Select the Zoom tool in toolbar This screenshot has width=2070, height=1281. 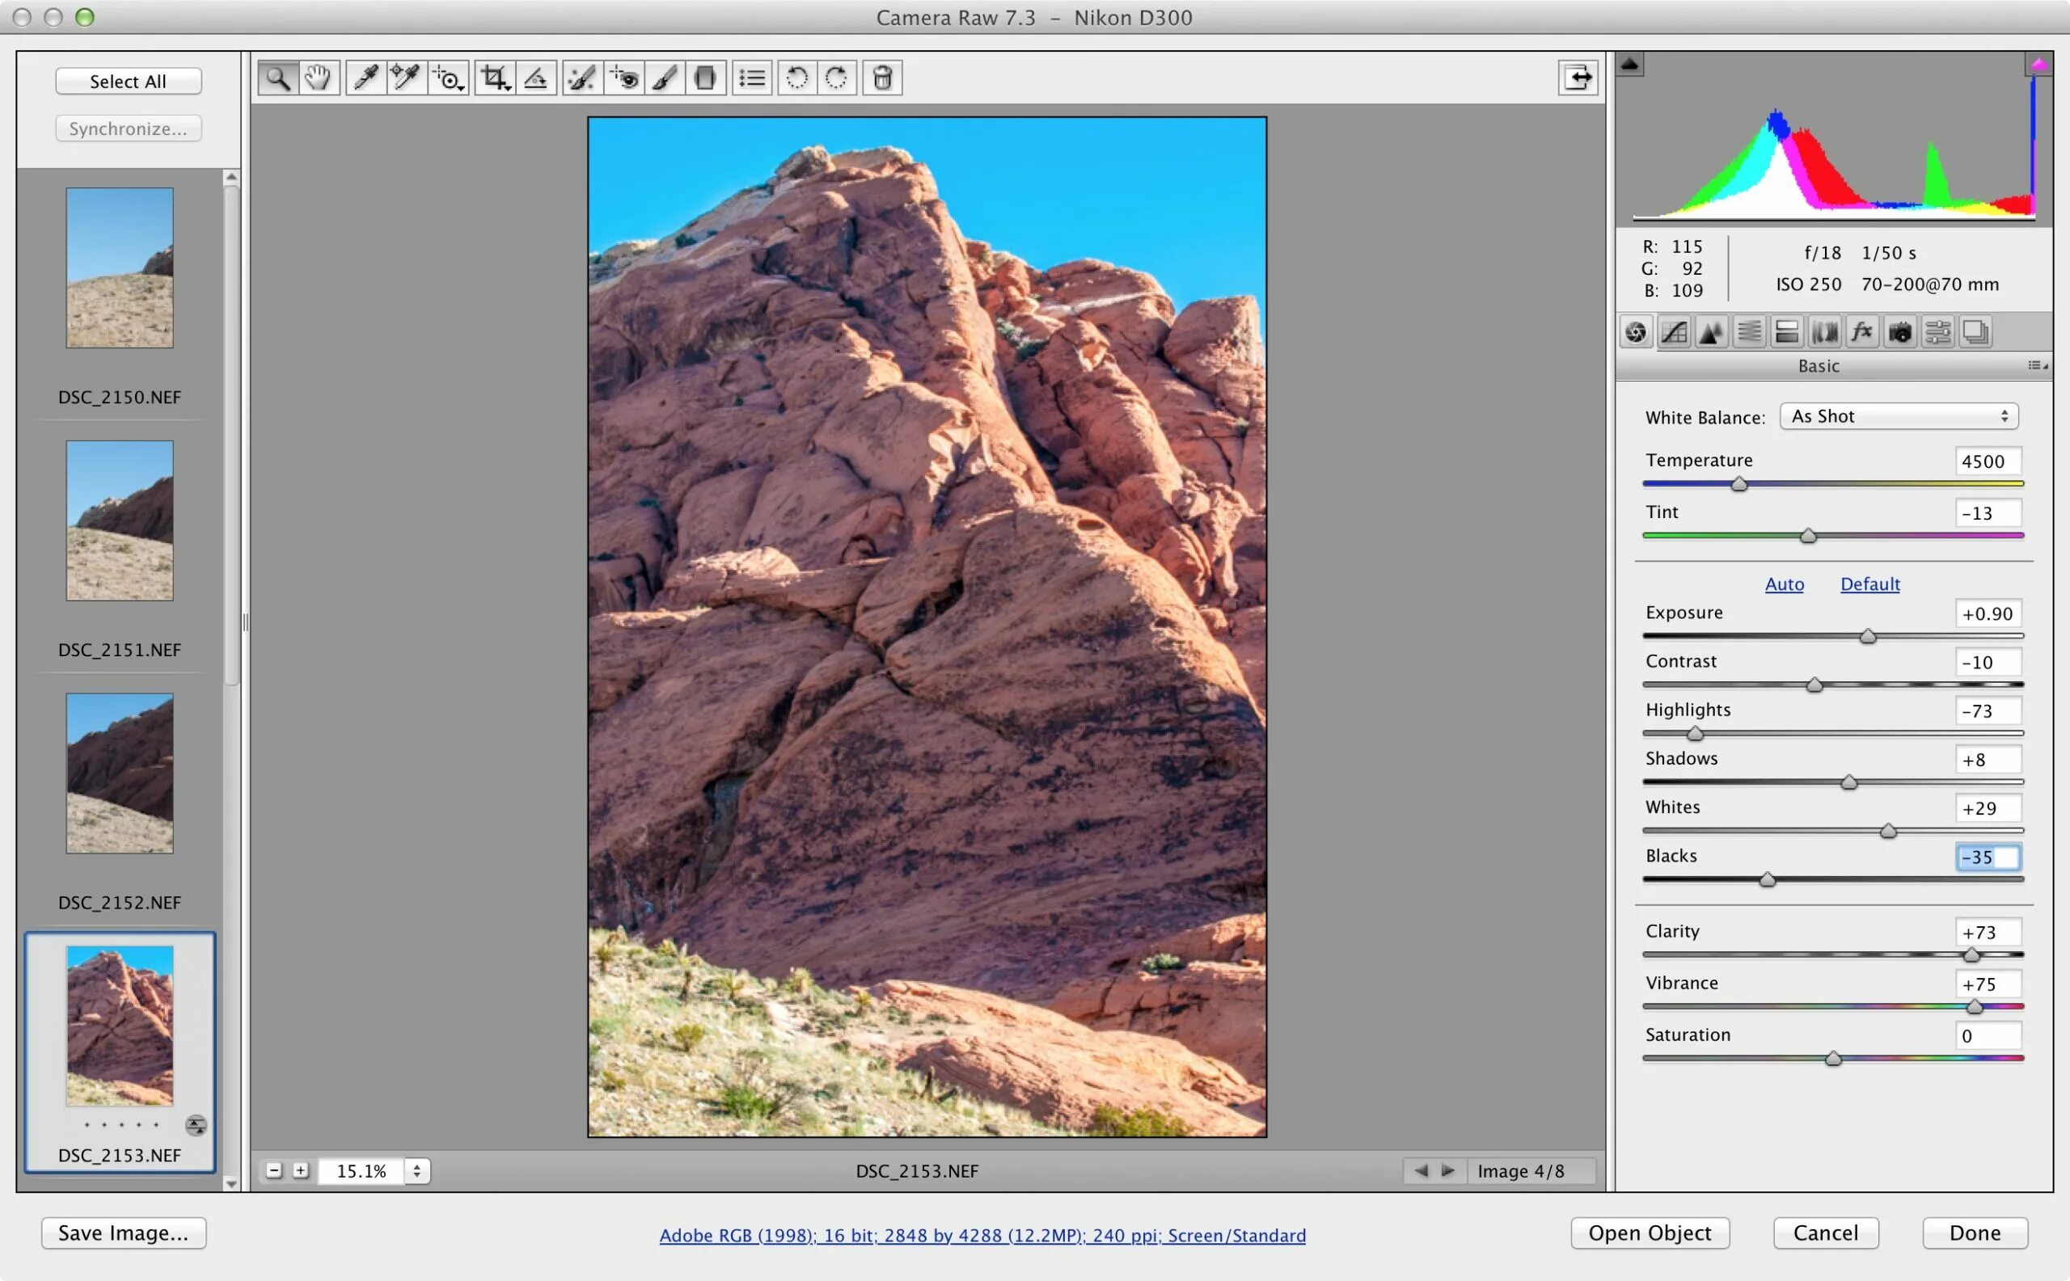click(278, 78)
